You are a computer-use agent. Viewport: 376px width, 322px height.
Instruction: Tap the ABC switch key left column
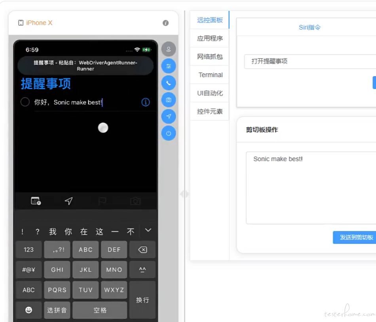point(29,290)
